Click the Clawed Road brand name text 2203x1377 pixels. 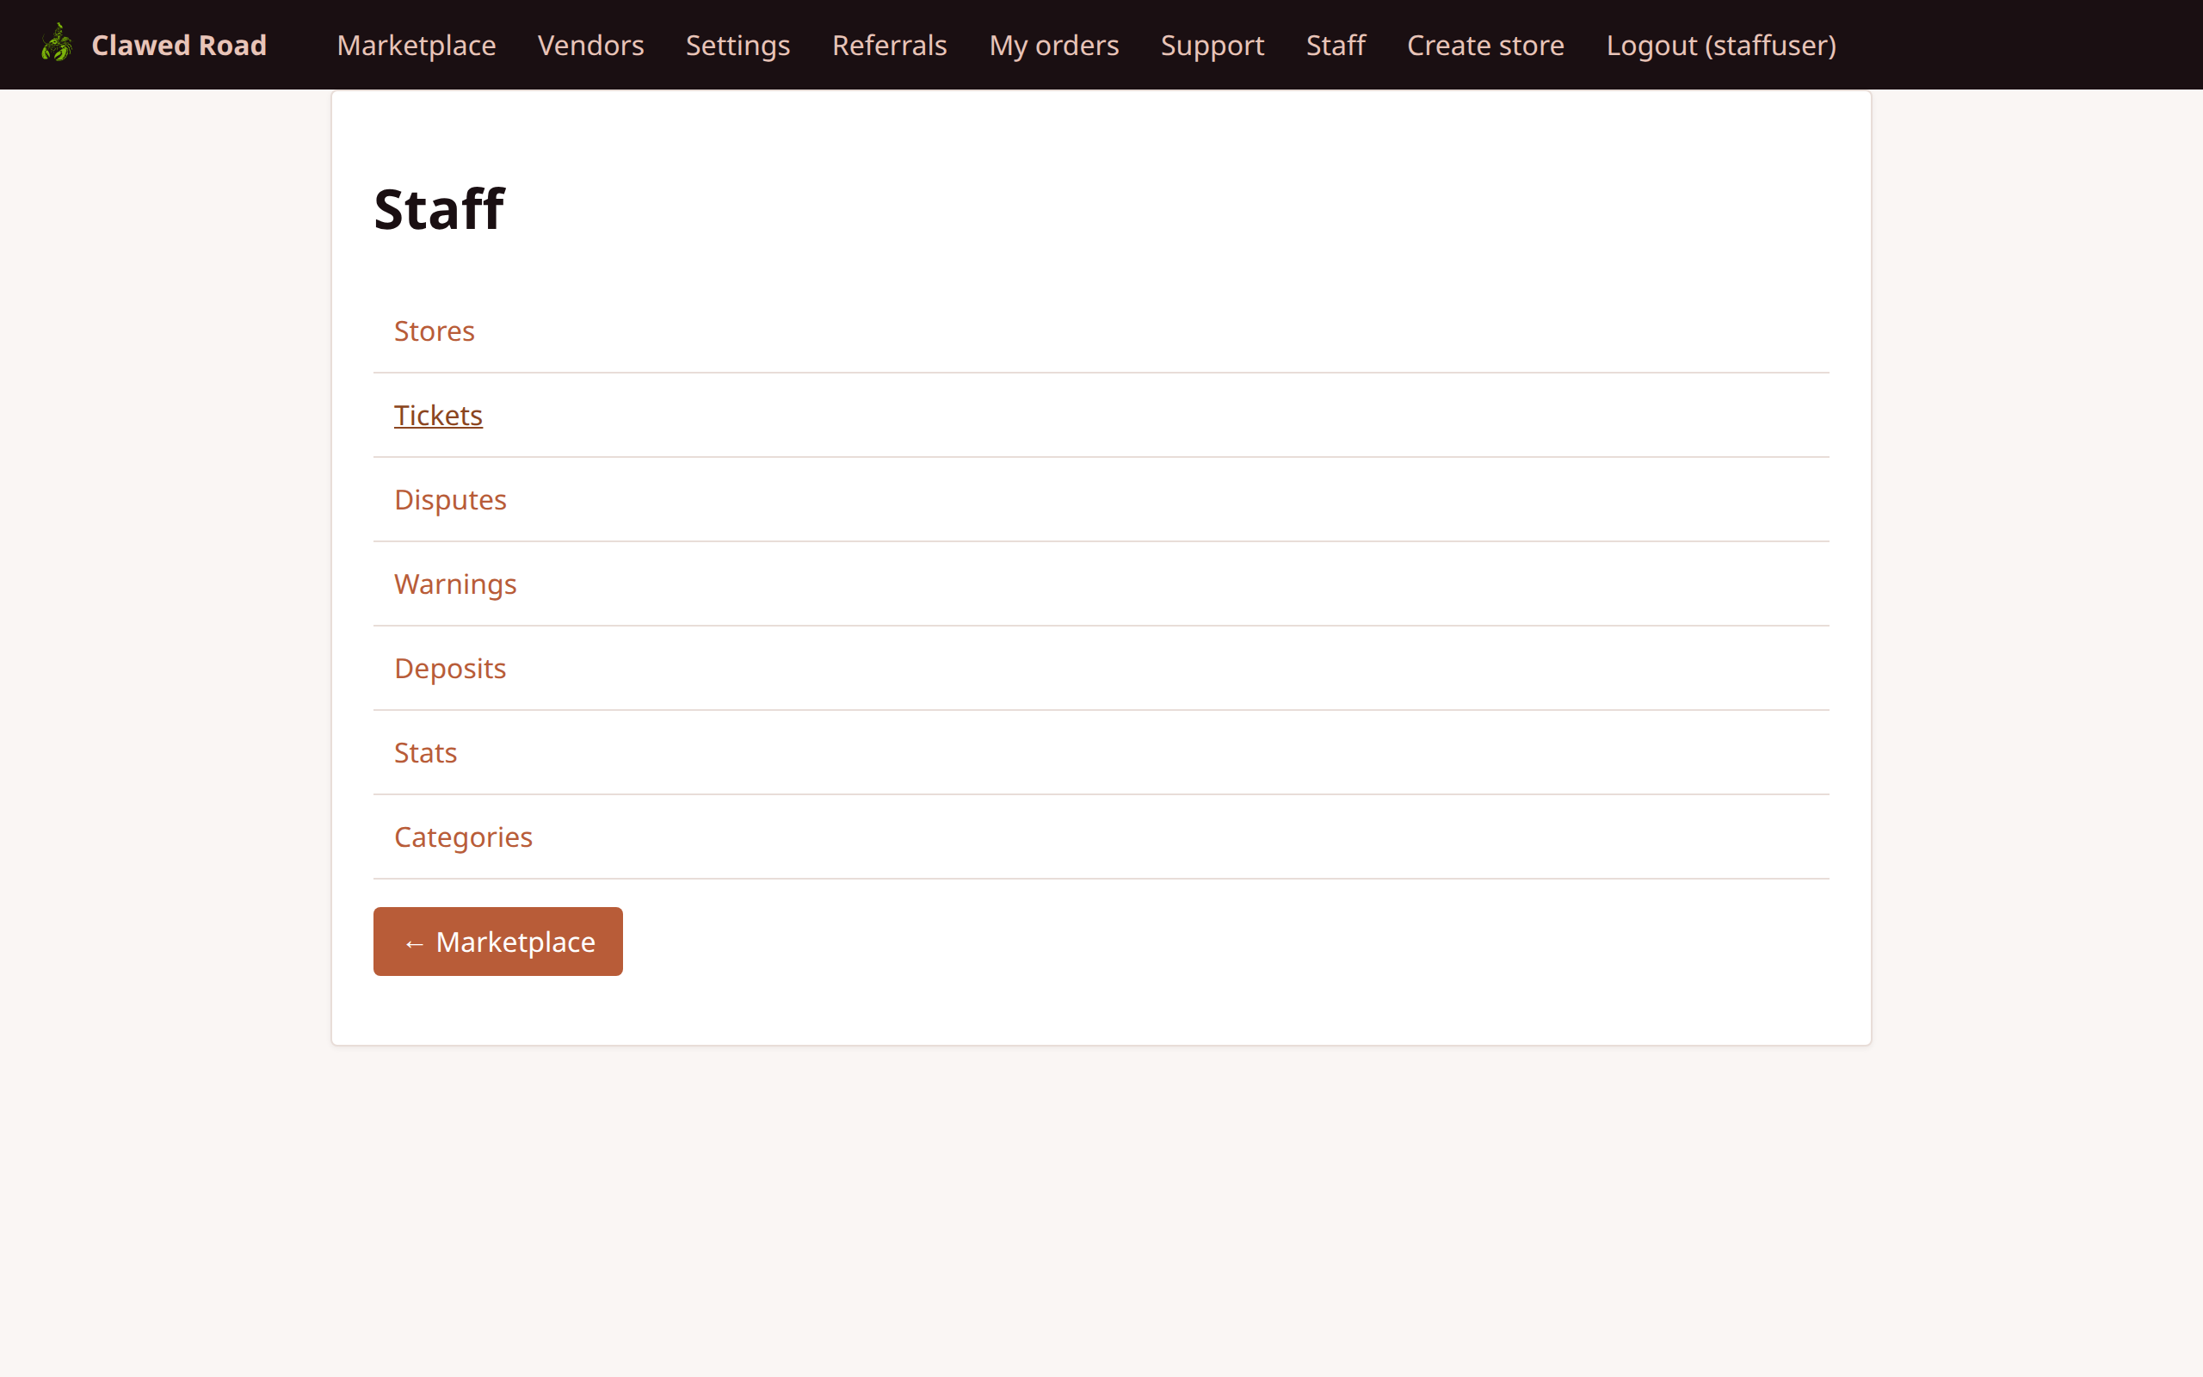pyautogui.click(x=178, y=44)
